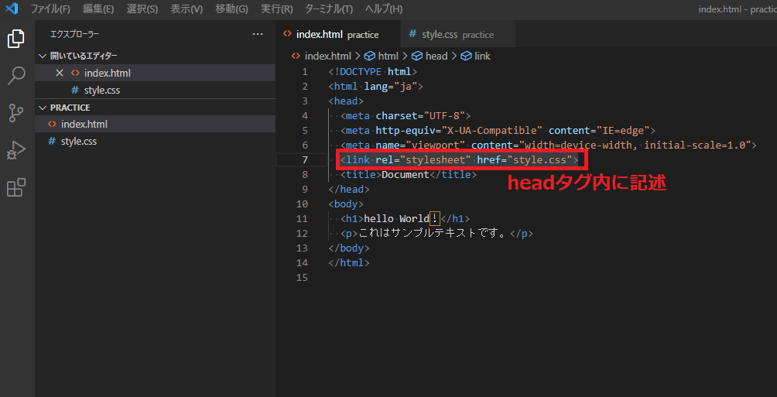Collapse the PRACTICE folder section

click(42, 108)
